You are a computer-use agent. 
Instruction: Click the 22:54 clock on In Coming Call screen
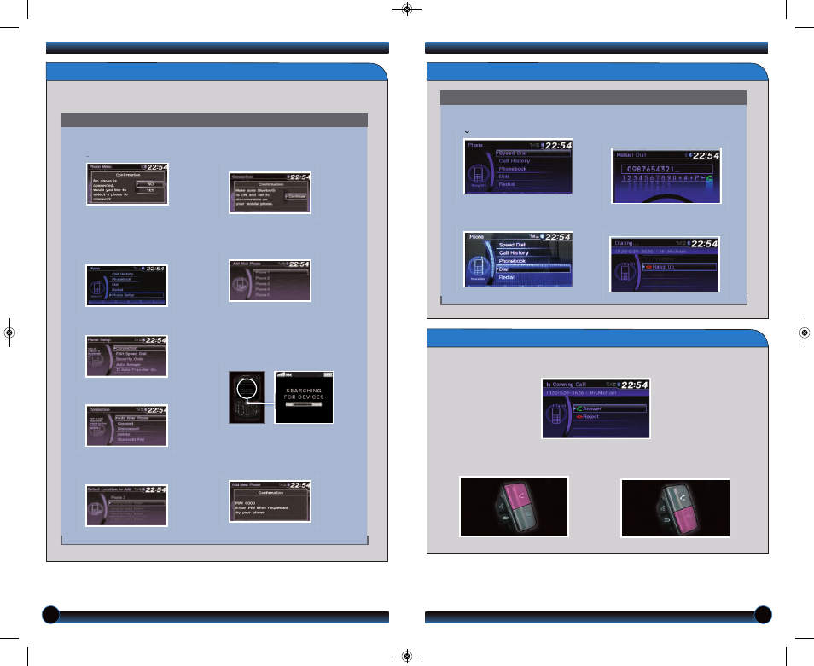634,385
